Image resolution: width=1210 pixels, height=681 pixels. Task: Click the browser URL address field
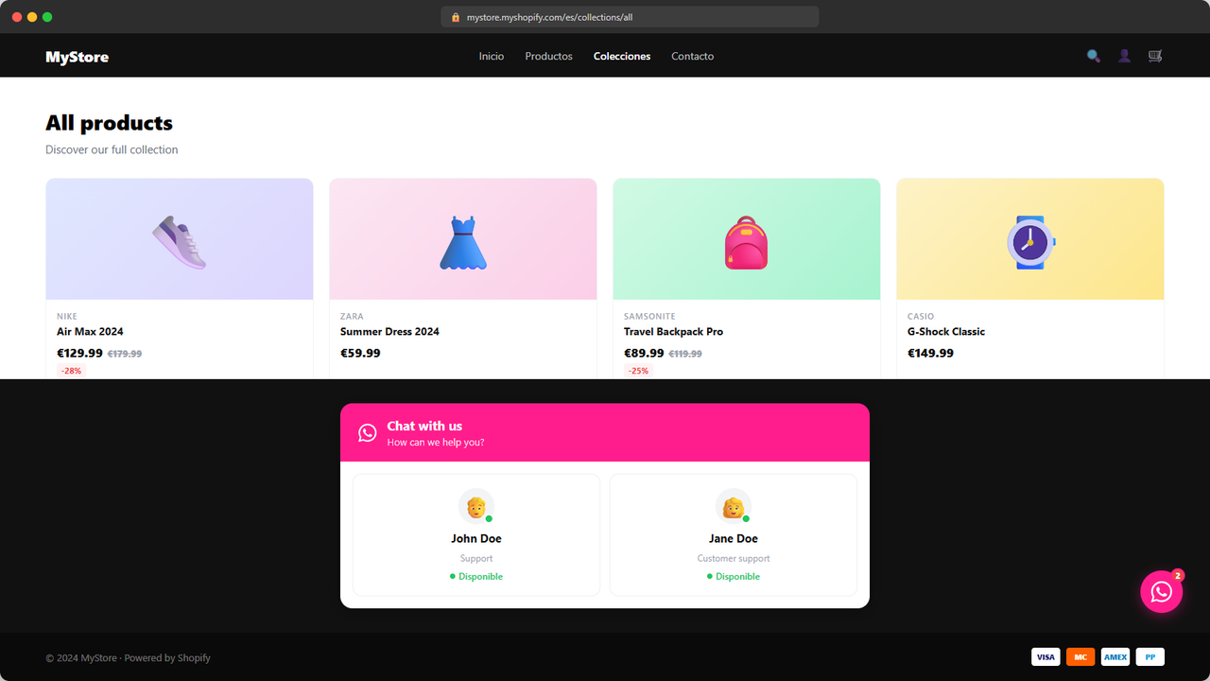[630, 17]
